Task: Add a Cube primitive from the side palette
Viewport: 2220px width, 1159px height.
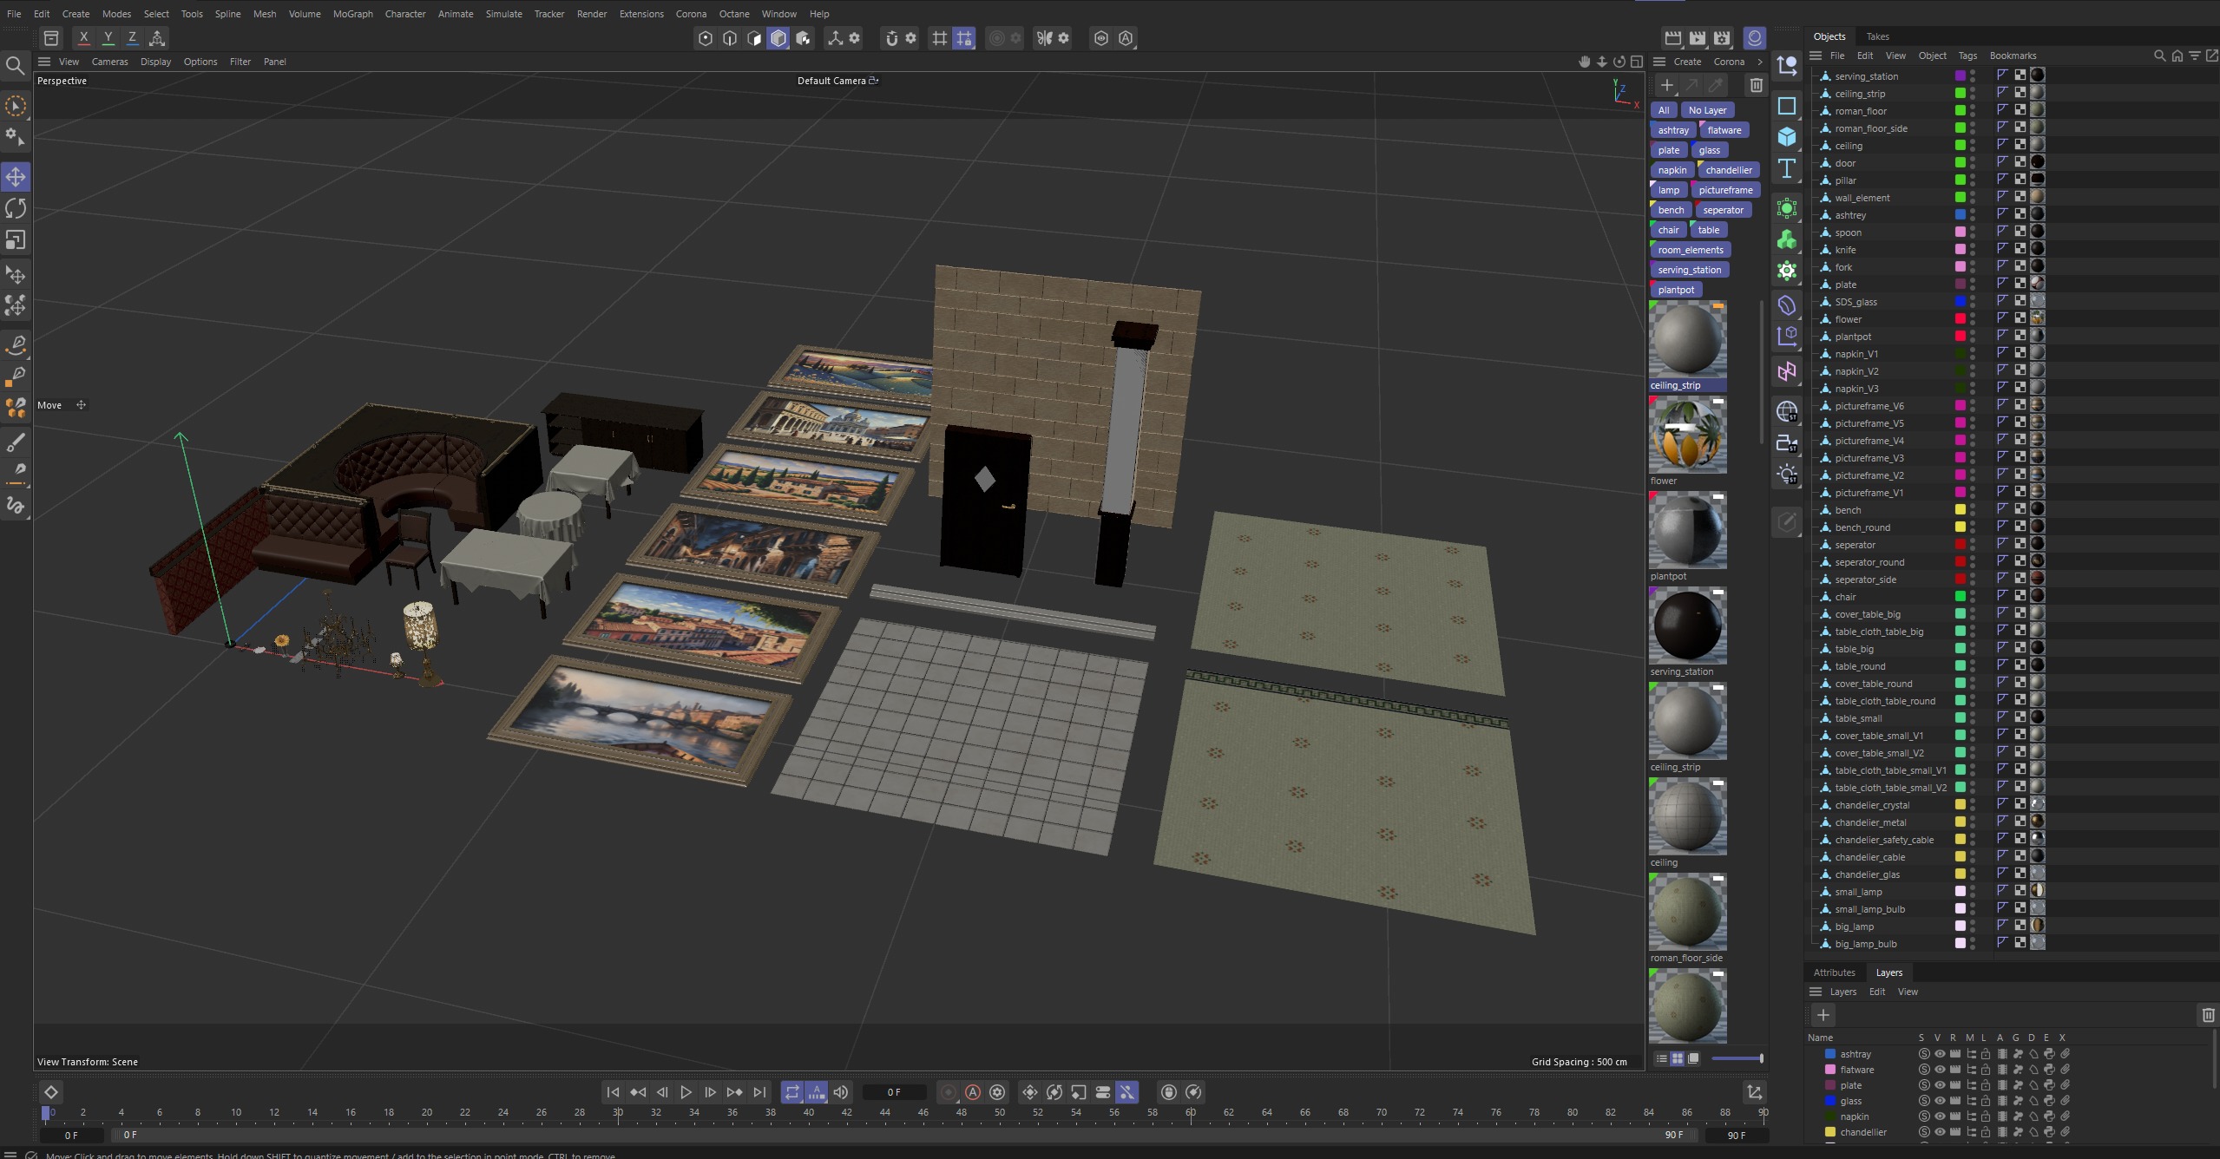Action: coord(1787,136)
